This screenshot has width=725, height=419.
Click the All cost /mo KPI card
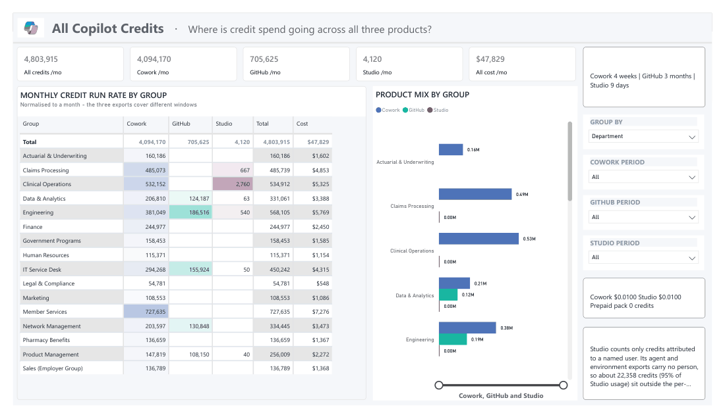point(522,64)
